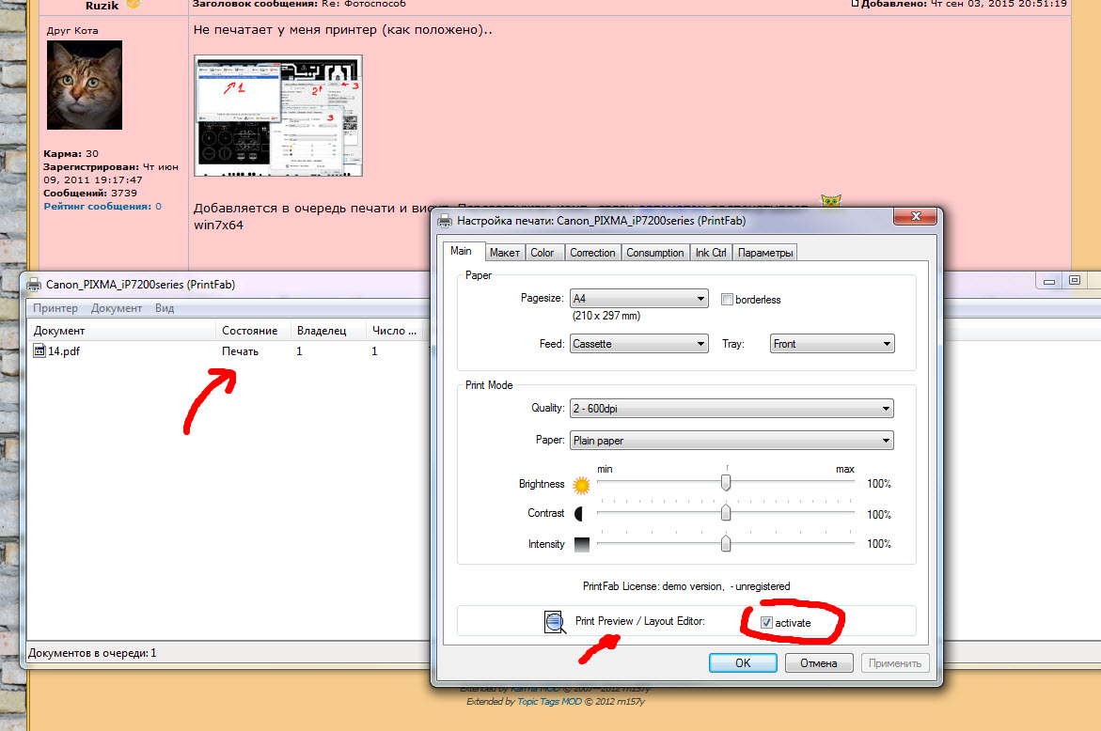Close the print settings dialog
The image size is (1101, 731).
click(915, 216)
